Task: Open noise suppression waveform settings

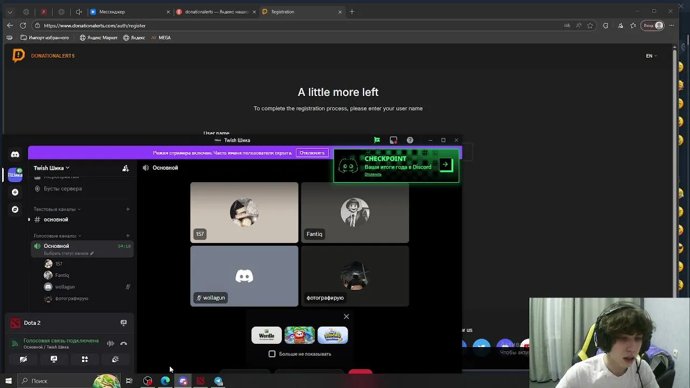Action: 111,344
